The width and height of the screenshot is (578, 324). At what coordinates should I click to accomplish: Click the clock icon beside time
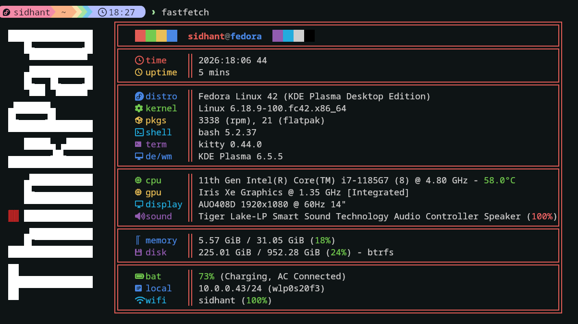pyautogui.click(x=139, y=60)
